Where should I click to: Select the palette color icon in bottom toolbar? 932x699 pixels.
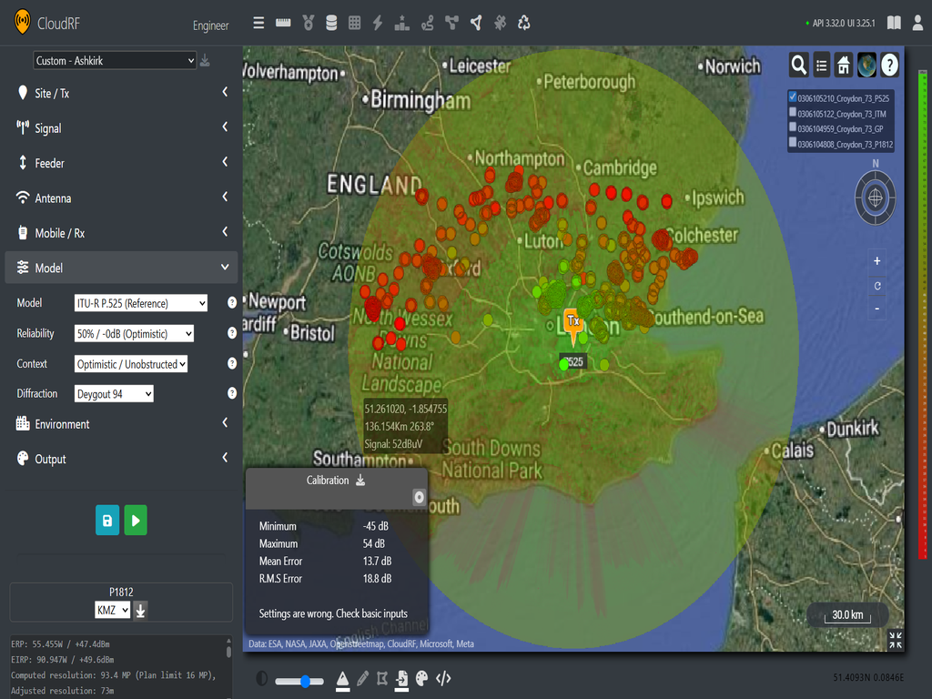pyautogui.click(x=421, y=680)
